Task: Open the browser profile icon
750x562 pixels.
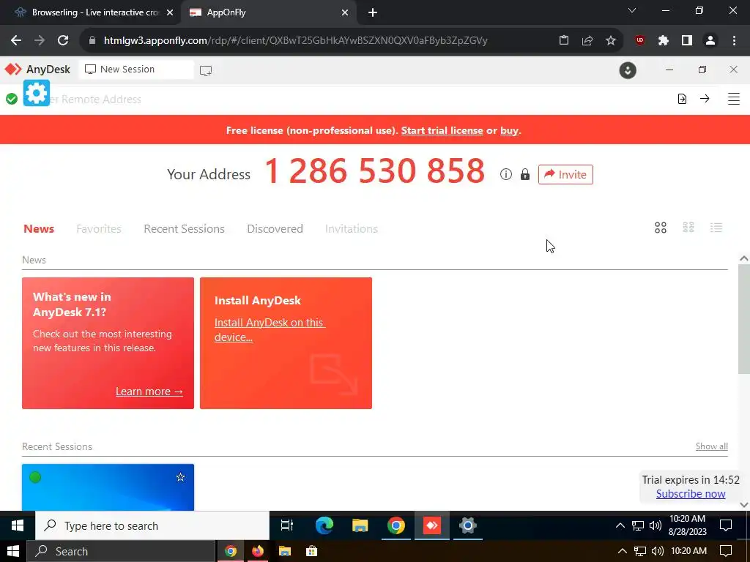Action: pyautogui.click(x=710, y=41)
